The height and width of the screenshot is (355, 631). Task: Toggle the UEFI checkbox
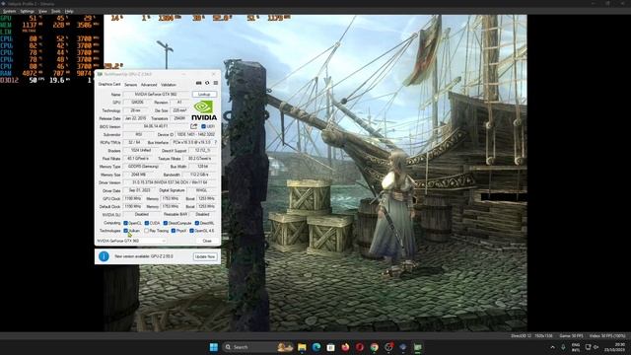point(204,126)
